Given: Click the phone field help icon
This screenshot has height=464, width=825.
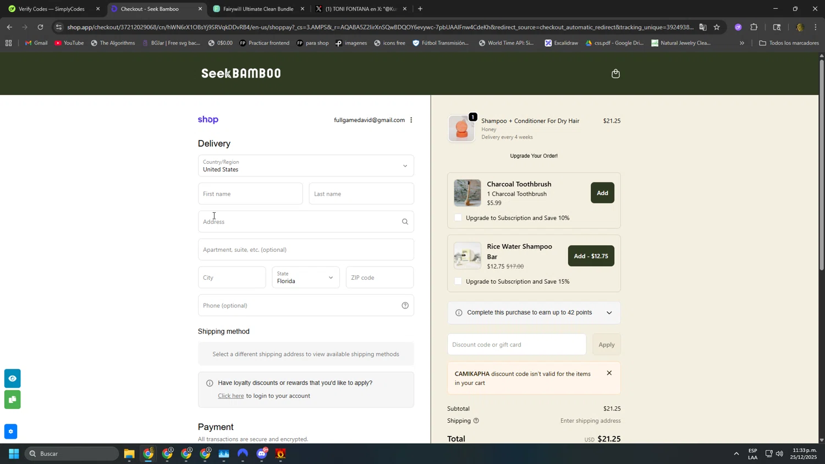Looking at the screenshot, I should 405,306.
